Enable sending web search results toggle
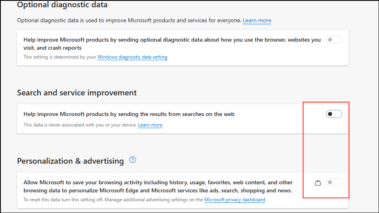This screenshot has width=379, height=213. (x=334, y=114)
